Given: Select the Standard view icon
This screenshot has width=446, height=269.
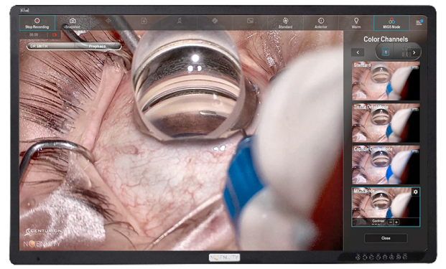Looking at the screenshot, I should click(x=285, y=23).
